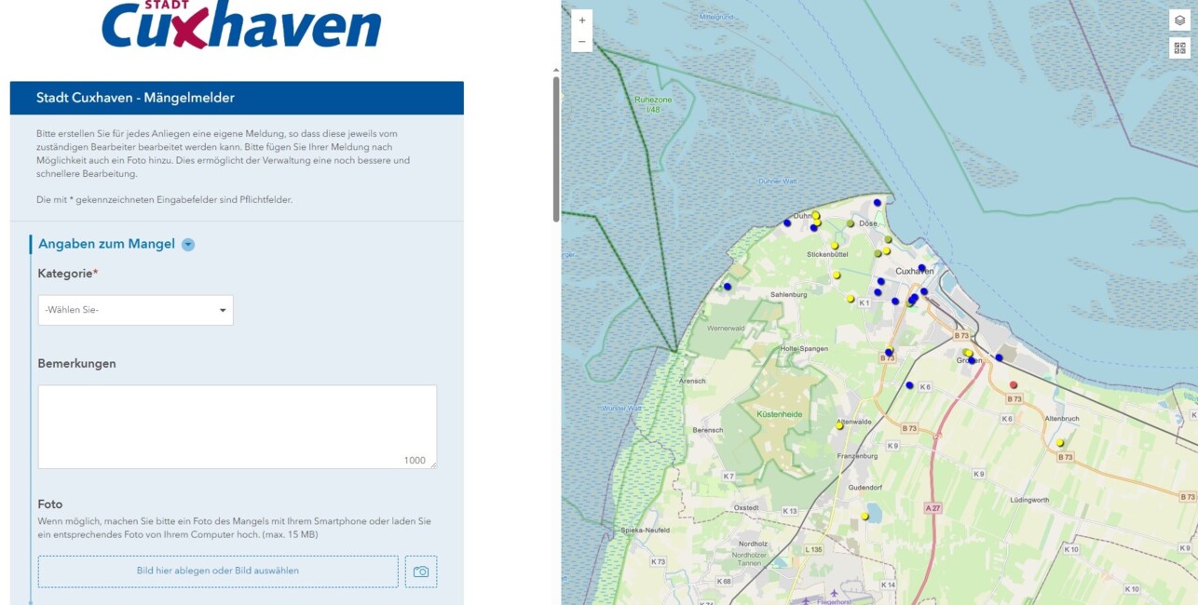This screenshot has width=1198, height=605.
Task: Click the Angaben zum Mangel heading
Action: point(106,244)
